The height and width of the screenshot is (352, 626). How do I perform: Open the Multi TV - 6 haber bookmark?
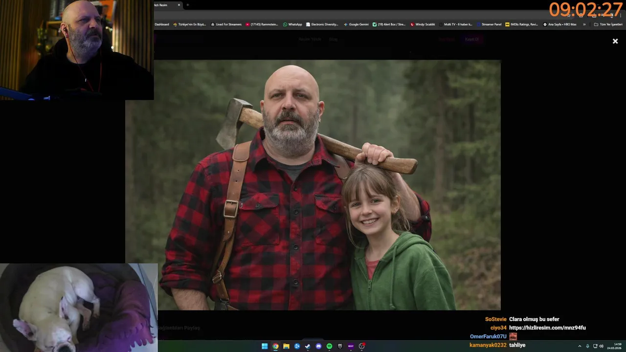[x=456, y=24]
